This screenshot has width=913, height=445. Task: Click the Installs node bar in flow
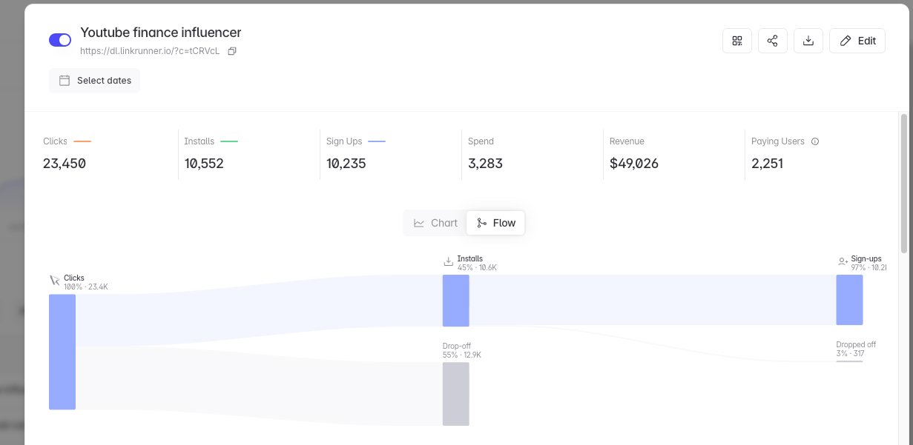(x=456, y=301)
